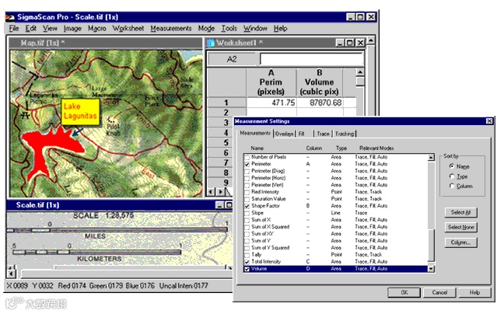
Task: Open the File menu
Action: point(14,29)
